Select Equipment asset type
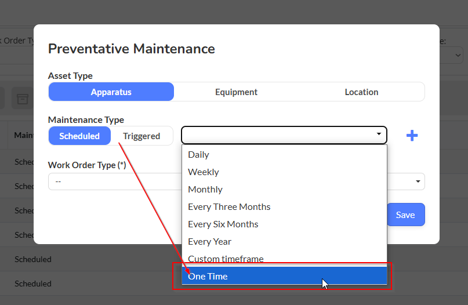Screen dimensions: 468x305 (236, 92)
